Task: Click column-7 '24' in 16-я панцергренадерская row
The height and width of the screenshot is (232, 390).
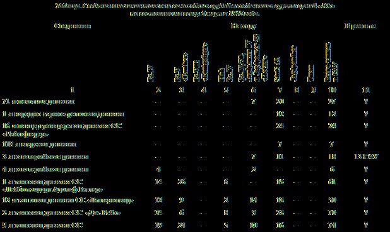Action: [280, 126]
